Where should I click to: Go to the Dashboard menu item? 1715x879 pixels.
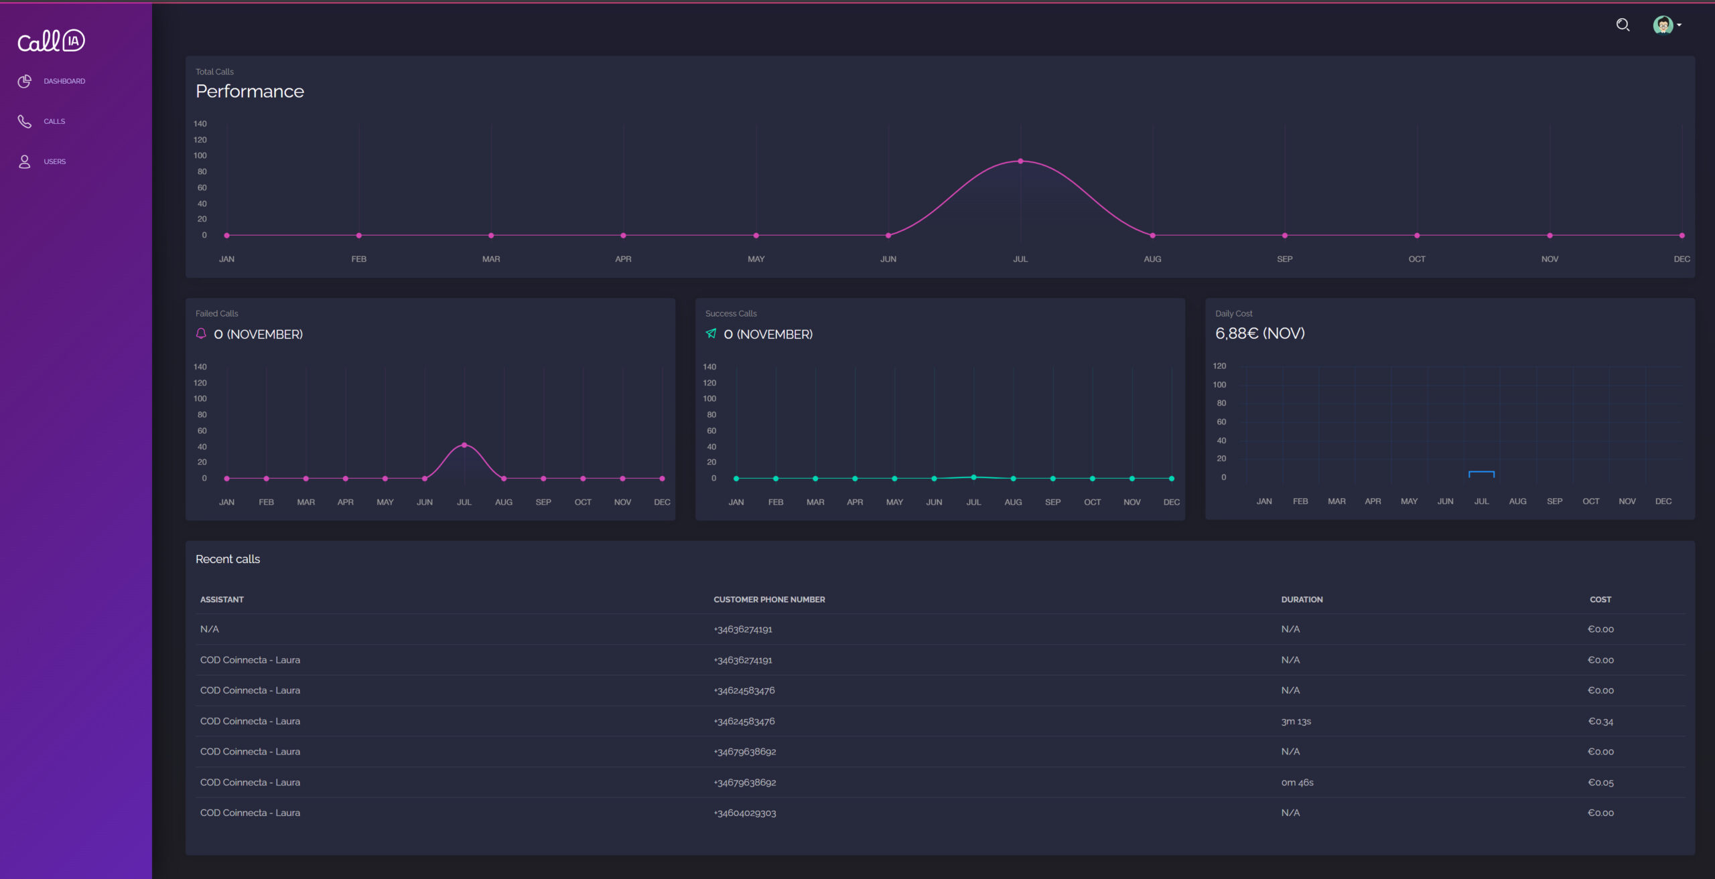point(64,81)
